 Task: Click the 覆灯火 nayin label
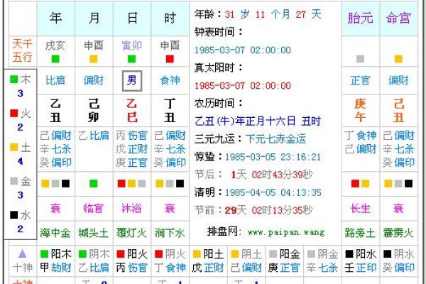coord(132,233)
